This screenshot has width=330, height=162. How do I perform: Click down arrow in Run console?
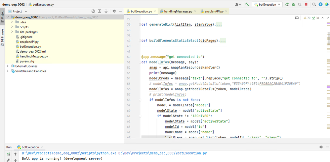(x=15, y=160)
